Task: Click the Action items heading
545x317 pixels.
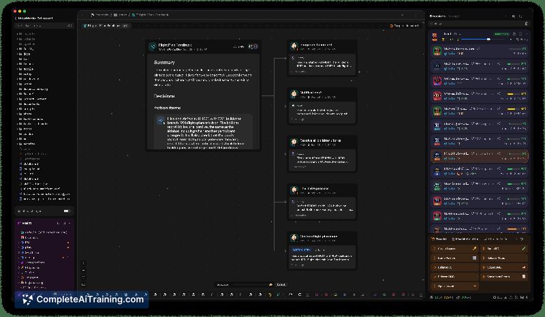Action: [167, 108]
